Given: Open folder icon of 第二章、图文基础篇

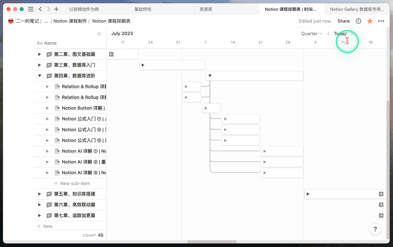Looking at the screenshot, I should coord(49,54).
